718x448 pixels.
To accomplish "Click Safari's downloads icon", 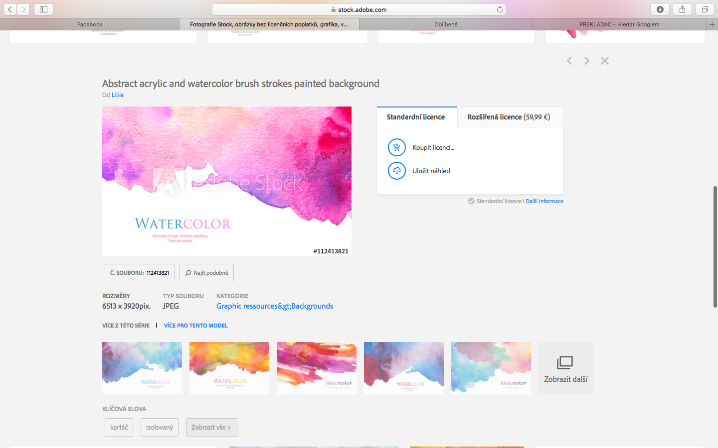I will (660, 9).
